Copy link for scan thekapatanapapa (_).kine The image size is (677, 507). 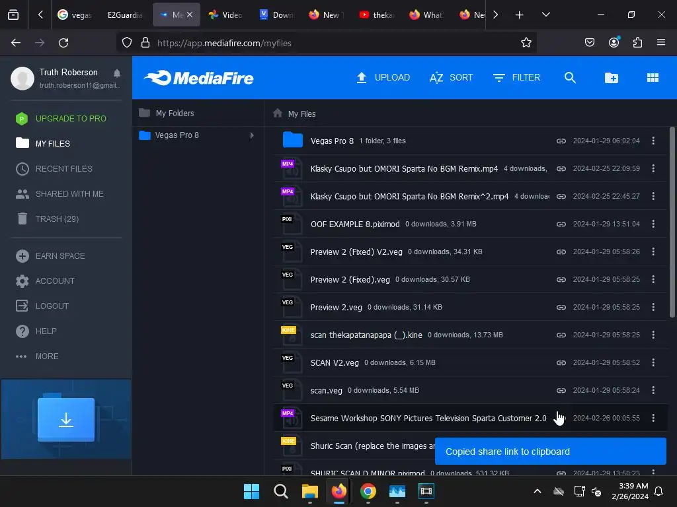click(x=561, y=335)
